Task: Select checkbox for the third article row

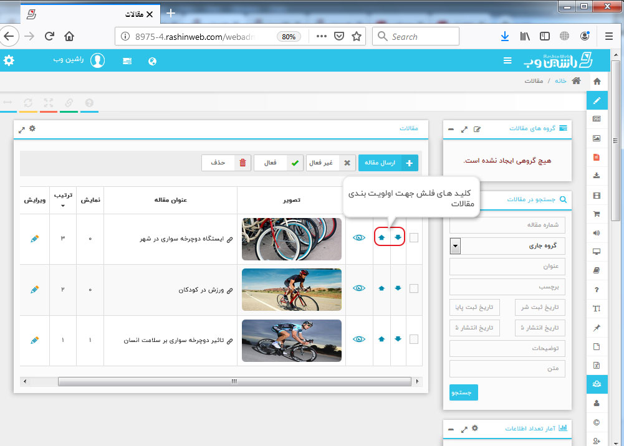Action: [414, 339]
